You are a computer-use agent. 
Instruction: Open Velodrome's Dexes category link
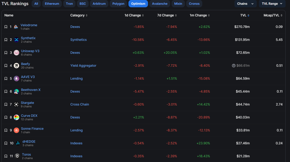pos(75,27)
